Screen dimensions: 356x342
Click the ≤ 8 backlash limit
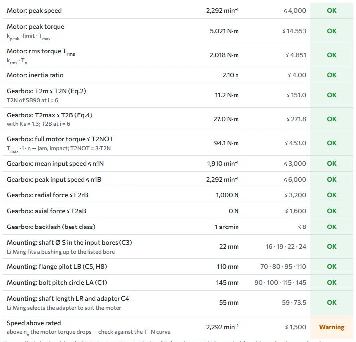[302, 227]
